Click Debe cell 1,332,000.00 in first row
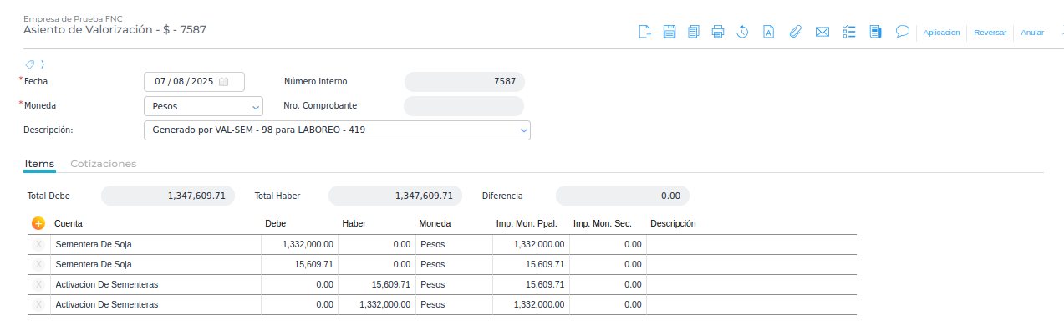Viewport: 1064px width, 331px height. click(x=299, y=244)
